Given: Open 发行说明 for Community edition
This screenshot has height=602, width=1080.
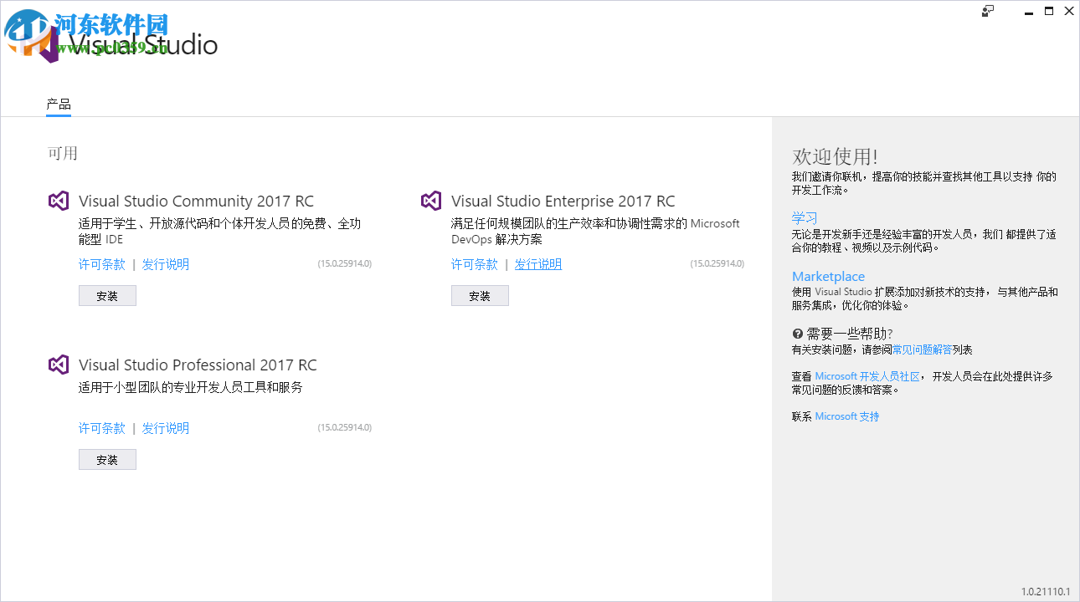Looking at the screenshot, I should [x=166, y=263].
